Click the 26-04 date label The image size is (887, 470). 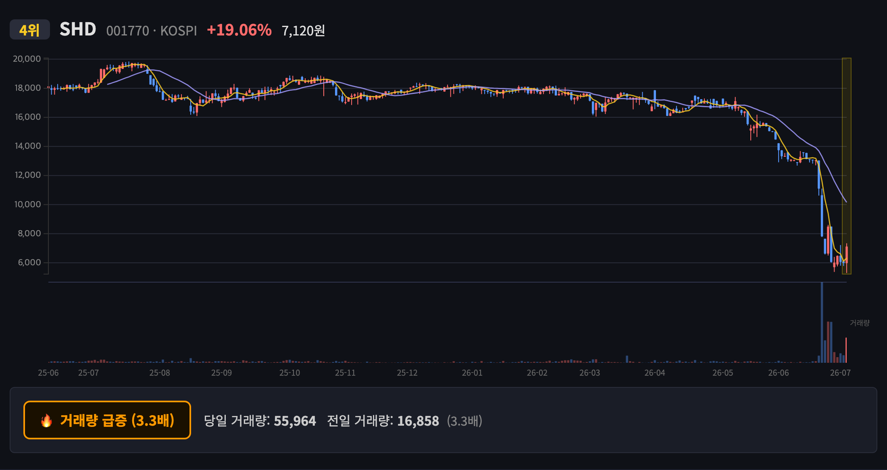[655, 373]
